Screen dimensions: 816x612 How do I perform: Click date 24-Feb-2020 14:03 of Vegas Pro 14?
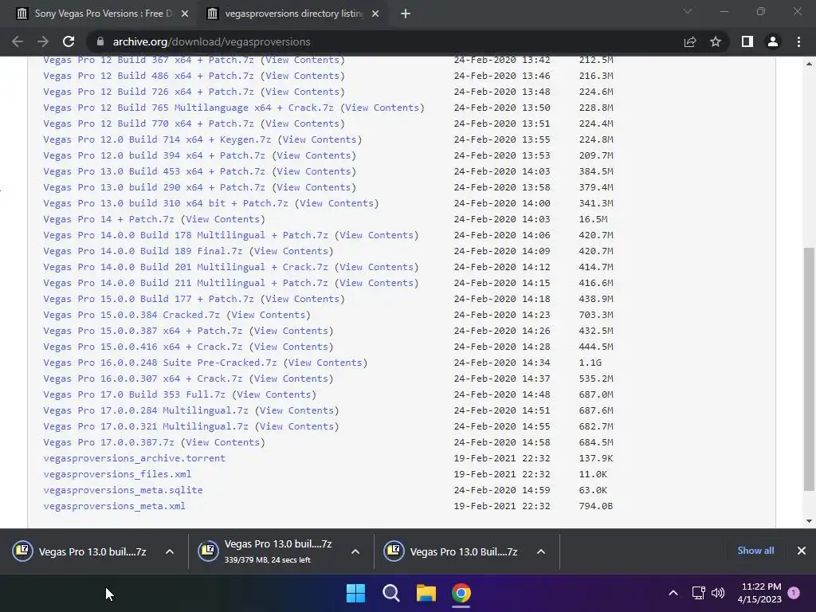click(x=502, y=219)
